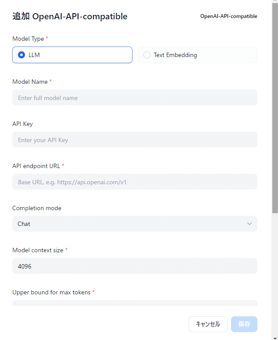Click the 保存 save button

[x=244, y=324]
